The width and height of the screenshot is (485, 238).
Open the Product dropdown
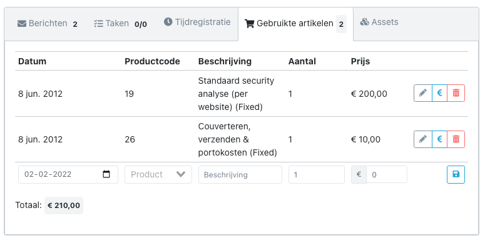pos(158,174)
